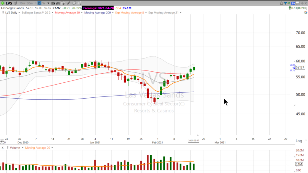The width and height of the screenshot is (308, 173).
Task: Switch to hourly timeframe
Action: [x=36, y=3]
